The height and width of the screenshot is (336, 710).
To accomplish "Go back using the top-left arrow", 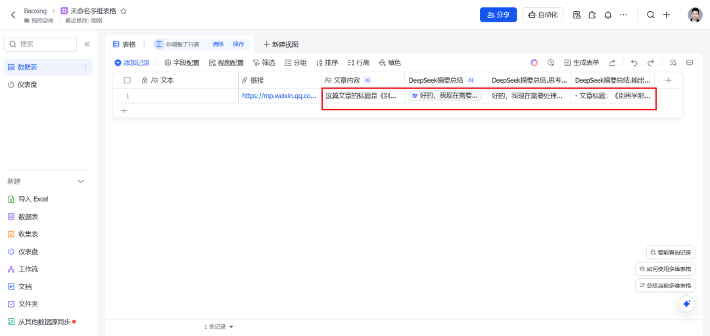I will (13, 14).
